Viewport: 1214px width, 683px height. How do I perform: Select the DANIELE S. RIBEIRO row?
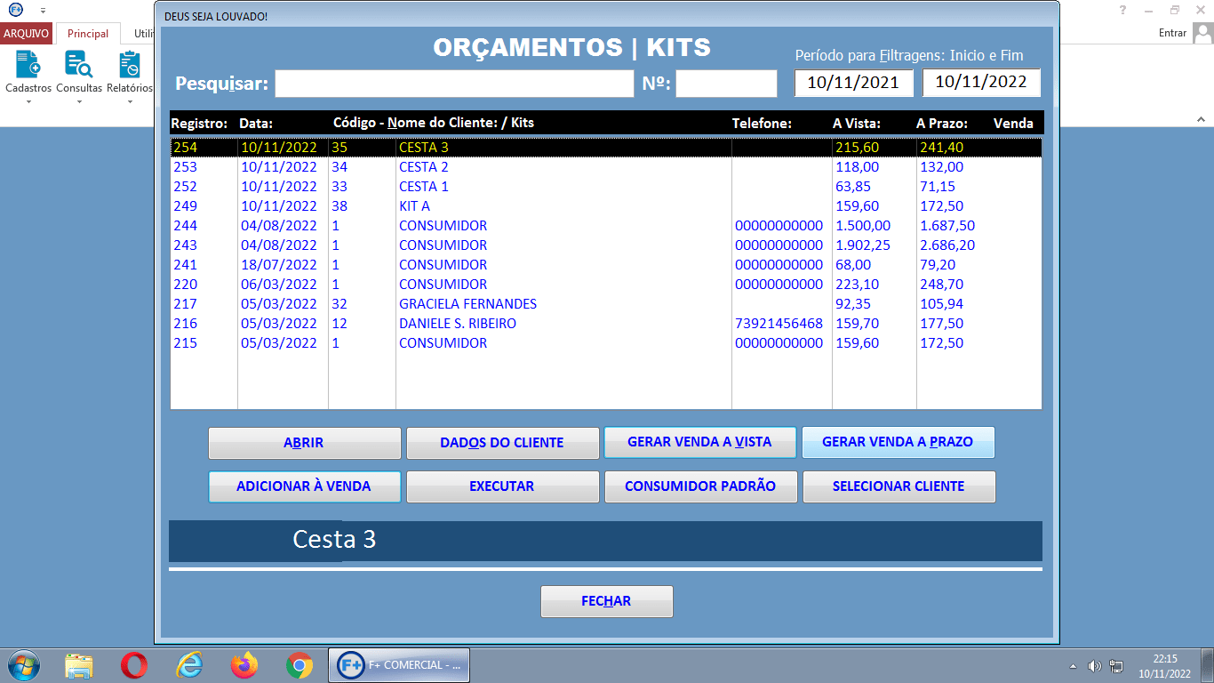[605, 324]
